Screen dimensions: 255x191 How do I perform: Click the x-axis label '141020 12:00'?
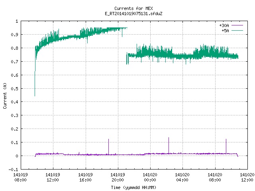[x=247, y=177]
